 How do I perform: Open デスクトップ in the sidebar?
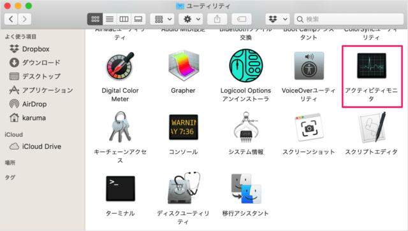(x=35, y=76)
